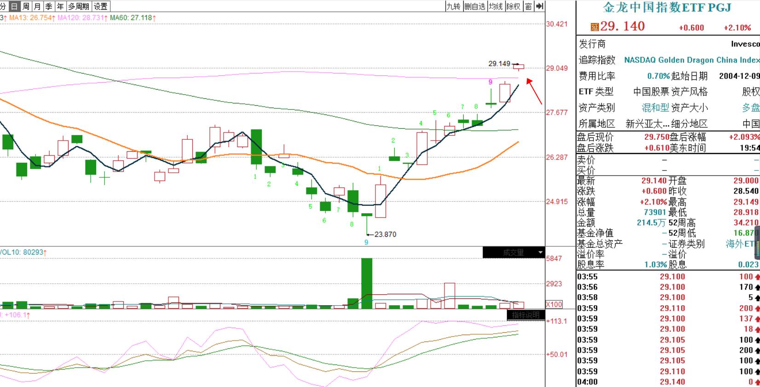Image resolution: width=760 pixels, height=387 pixels.
Task: Toggle the 九转 indicator button
Action: [x=454, y=6]
